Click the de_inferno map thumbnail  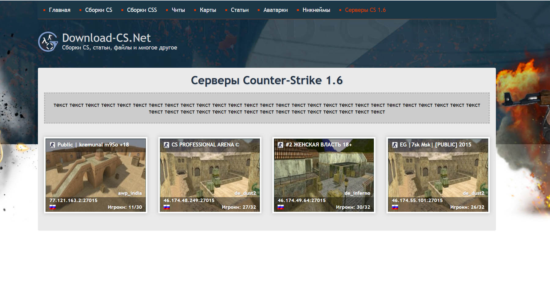click(324, 175)
